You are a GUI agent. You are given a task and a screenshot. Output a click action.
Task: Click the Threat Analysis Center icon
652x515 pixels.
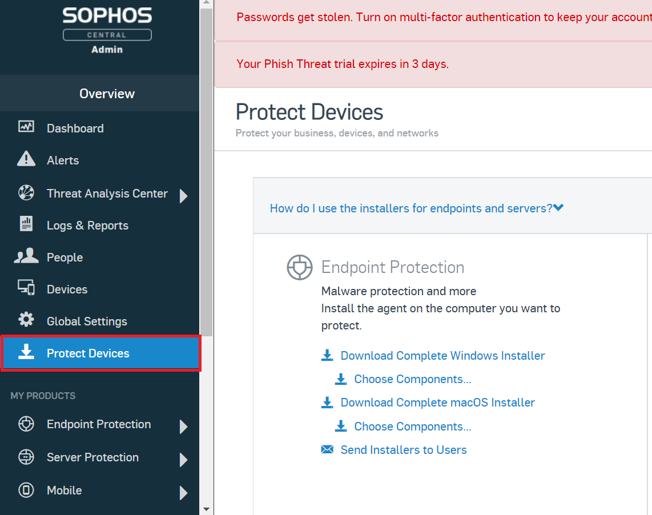(26, 193)
